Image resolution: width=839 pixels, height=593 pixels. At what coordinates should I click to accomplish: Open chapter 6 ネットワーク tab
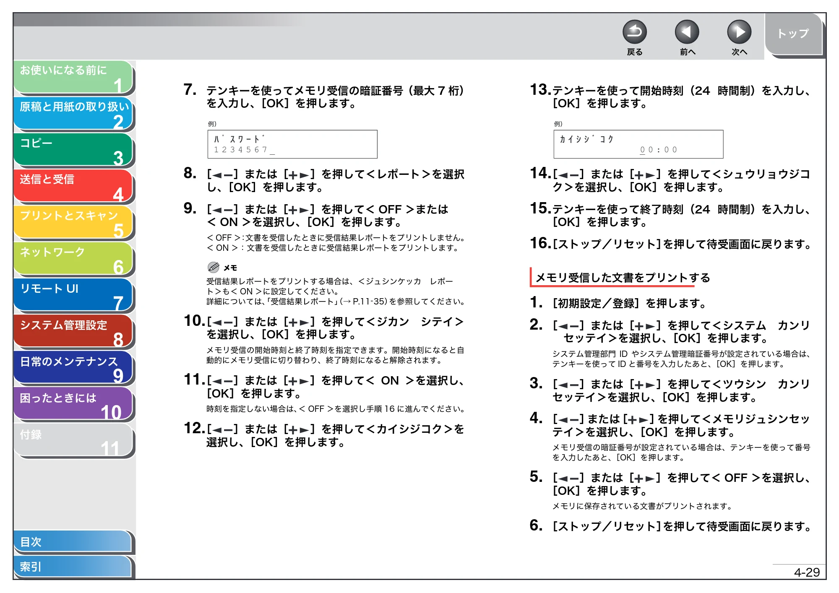(x=73, y=259)
